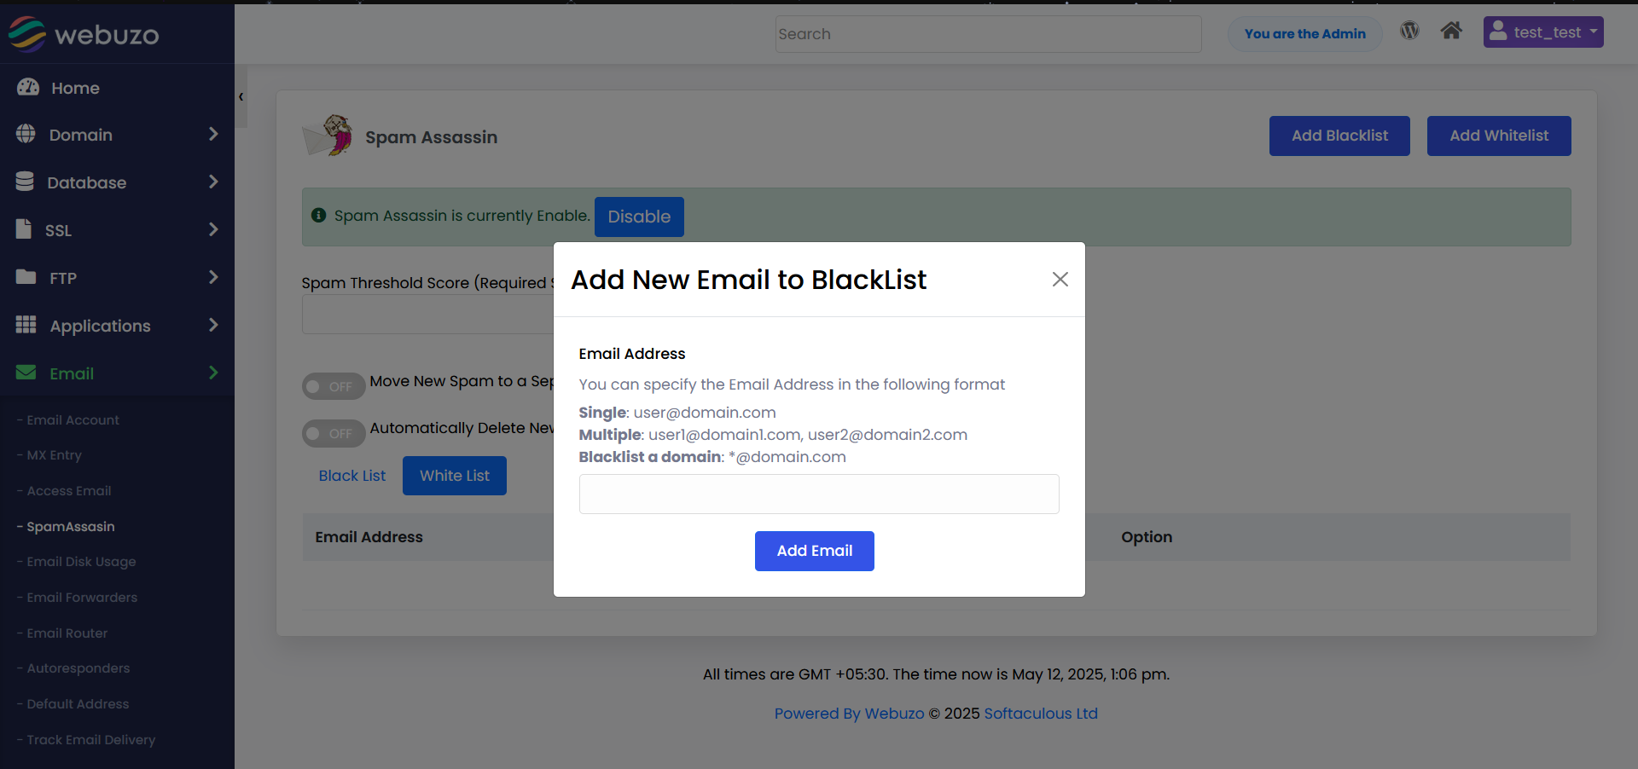Screen dimensions: 1638x769
Task: Close the Add New Email dialog
Action: 1060,280
